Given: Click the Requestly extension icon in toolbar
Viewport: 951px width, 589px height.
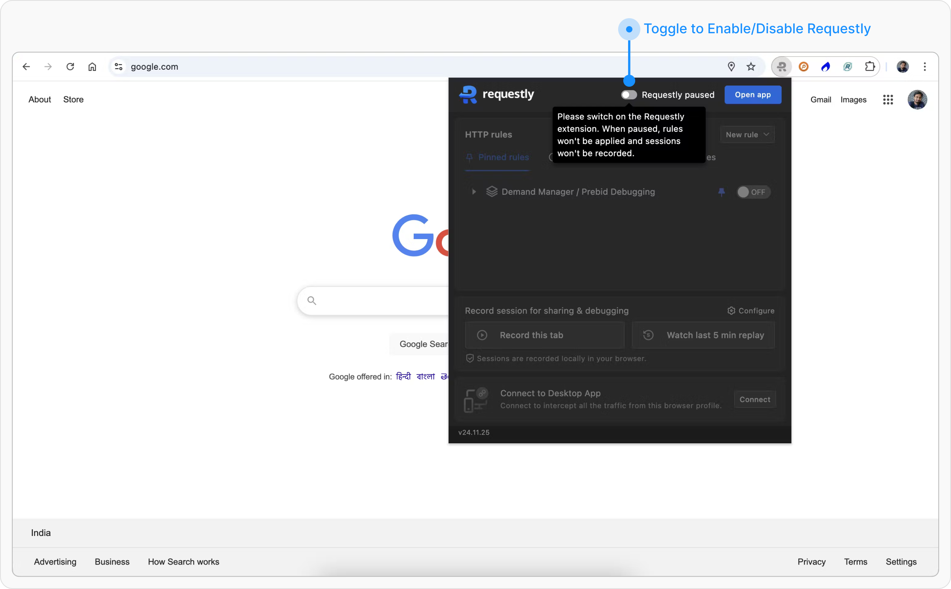Looking at the screenshot, I should [781, 66].
